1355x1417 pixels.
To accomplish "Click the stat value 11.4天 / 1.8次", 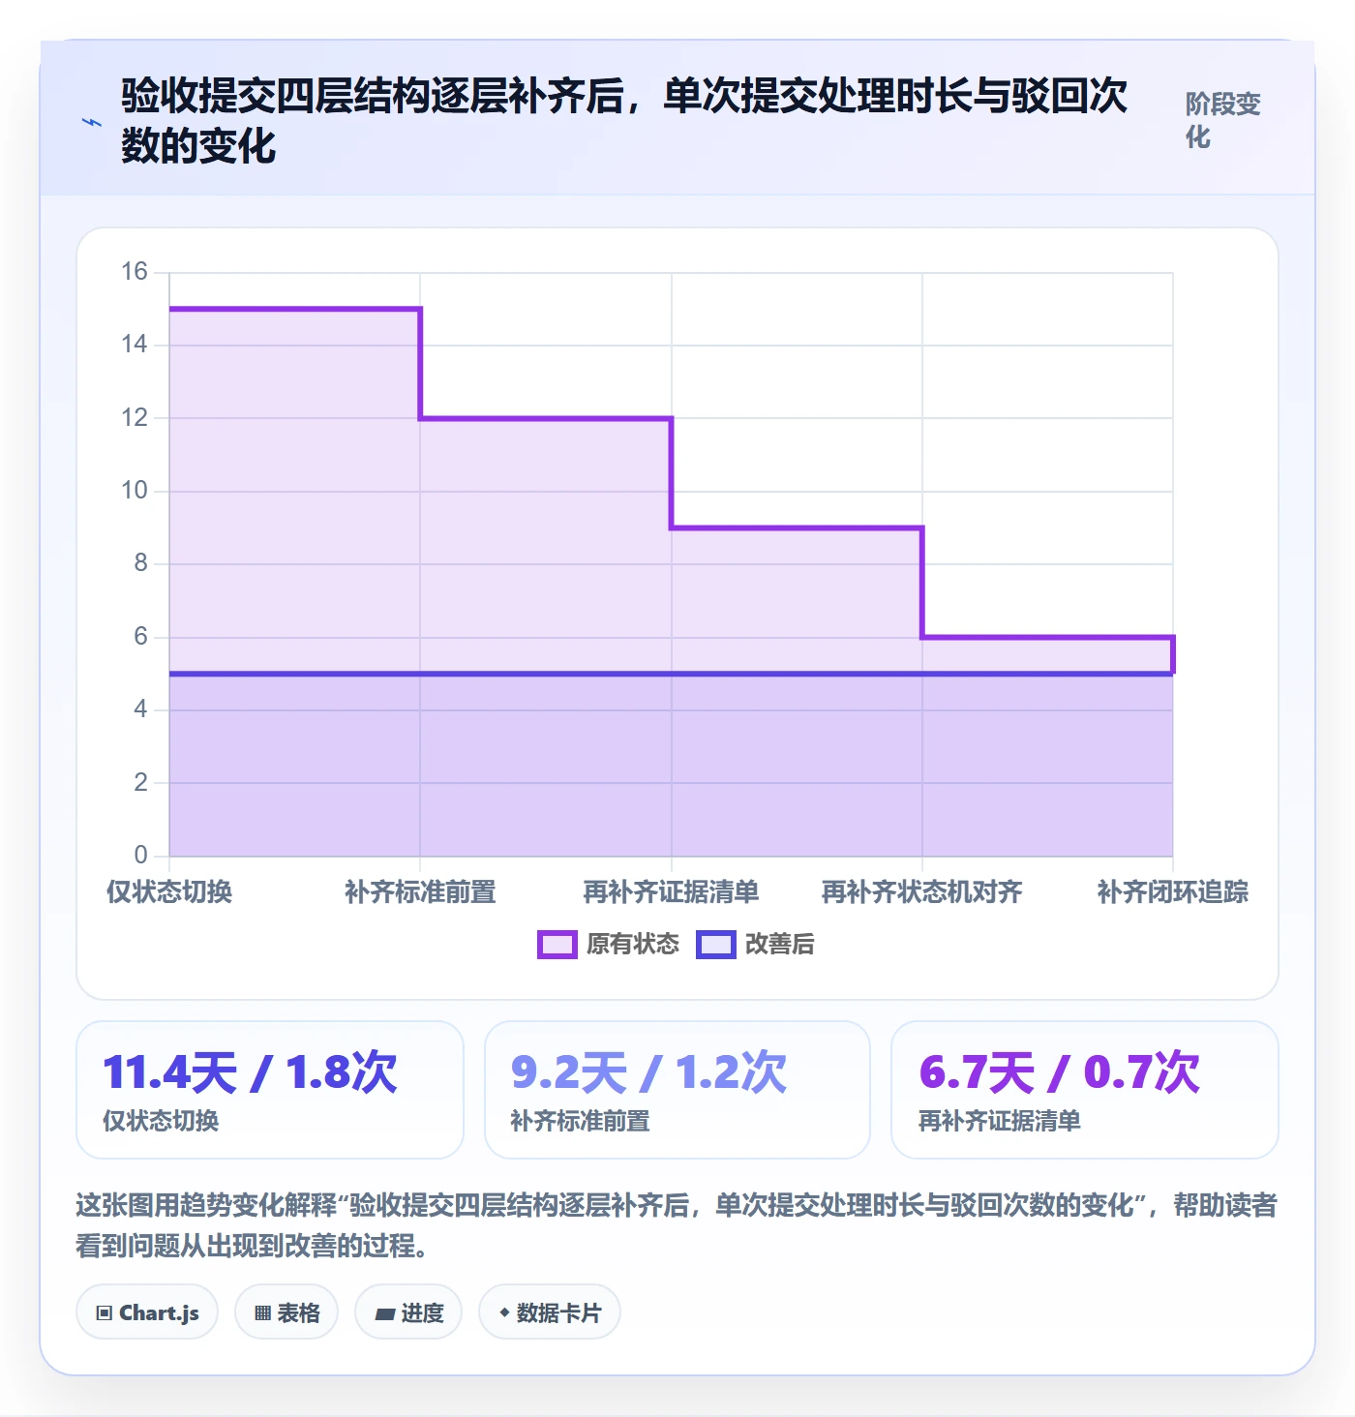I will [x=251, y=1072].
